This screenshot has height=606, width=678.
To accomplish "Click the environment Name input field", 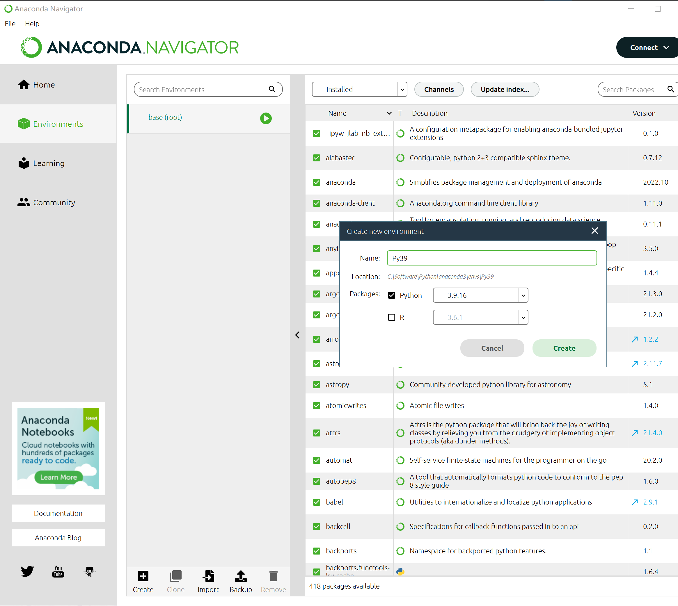I will coord(492,258).
